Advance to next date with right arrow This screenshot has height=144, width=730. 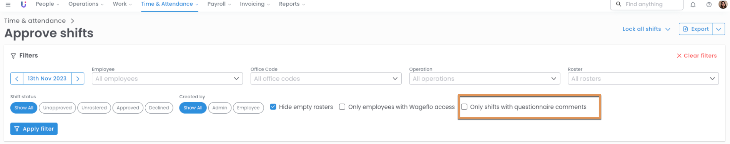coord(78,79)
